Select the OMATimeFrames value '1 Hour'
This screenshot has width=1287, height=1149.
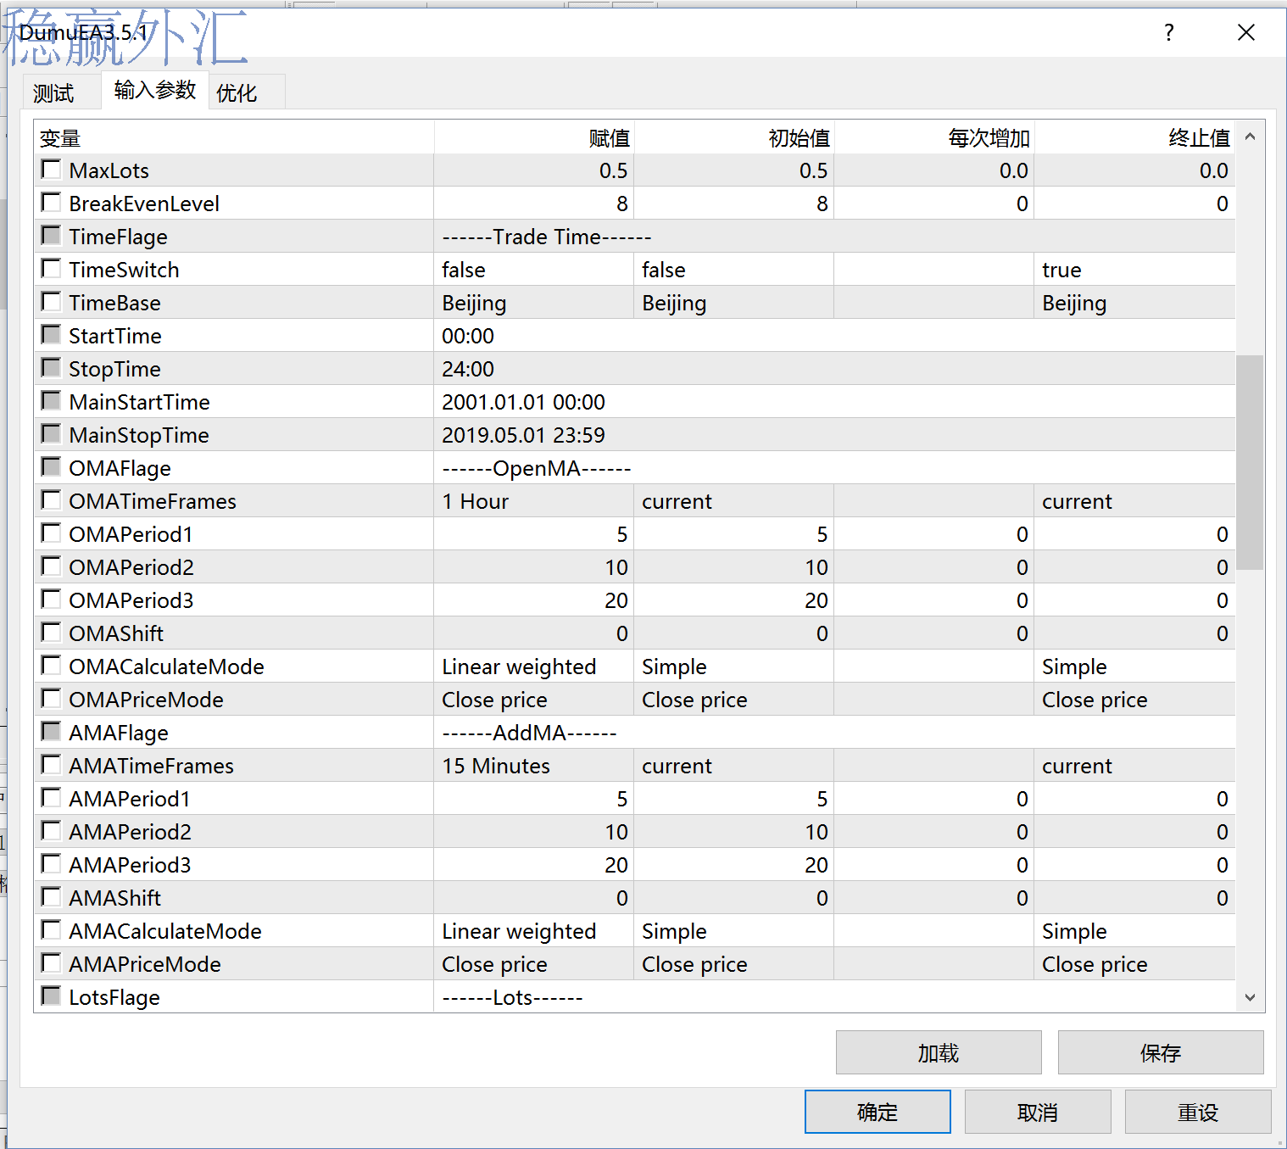pos(533,500)
